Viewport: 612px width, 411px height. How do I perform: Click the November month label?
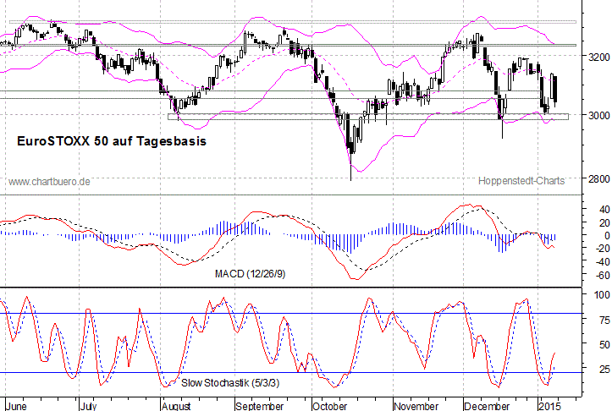click(x=416, y=406)
